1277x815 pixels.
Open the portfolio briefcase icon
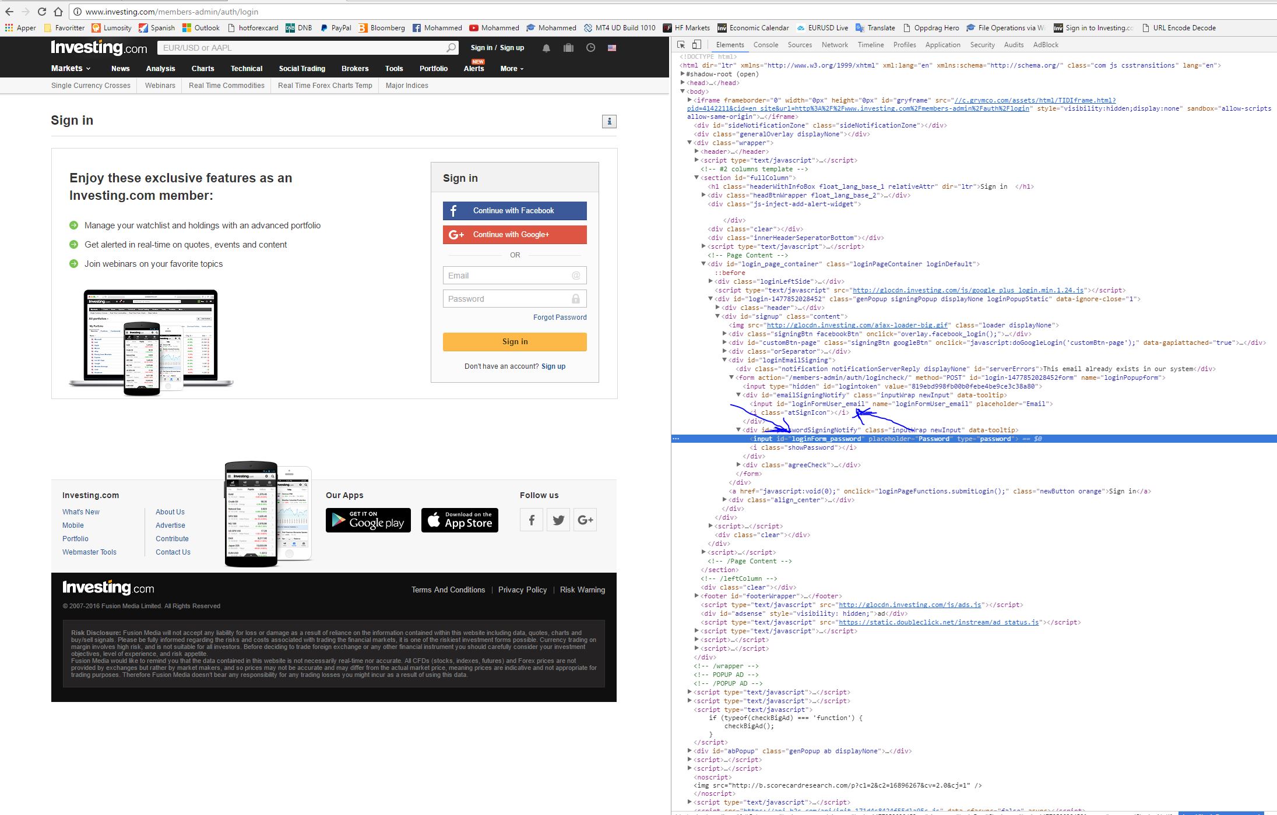click(568, 48)
